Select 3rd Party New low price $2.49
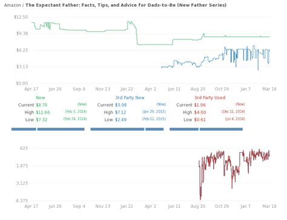 click(121, 120)
